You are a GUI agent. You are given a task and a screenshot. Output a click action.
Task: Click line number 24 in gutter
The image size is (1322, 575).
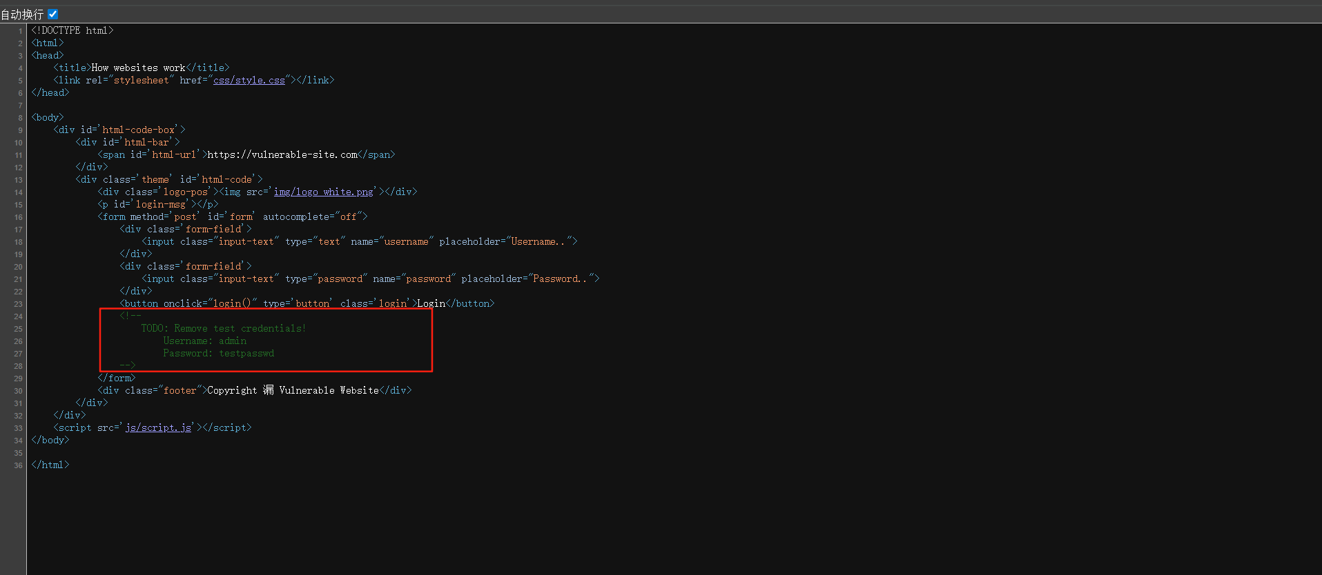(x=18, y=317)
